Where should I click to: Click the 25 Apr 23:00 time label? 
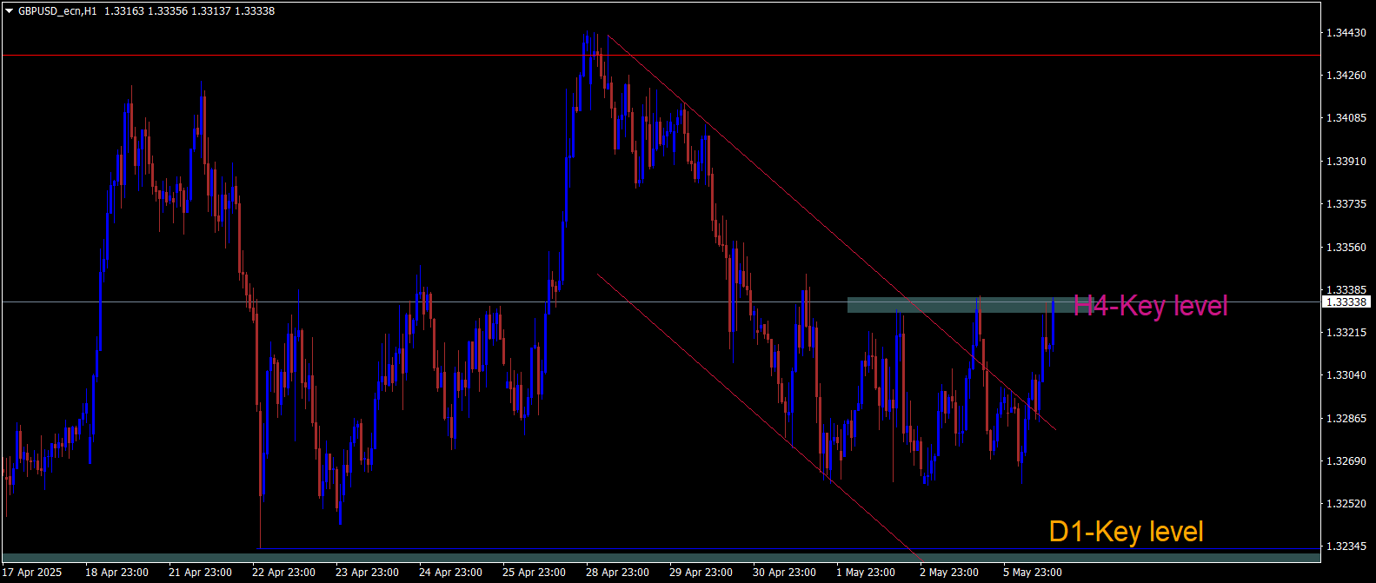pos(534,573)
